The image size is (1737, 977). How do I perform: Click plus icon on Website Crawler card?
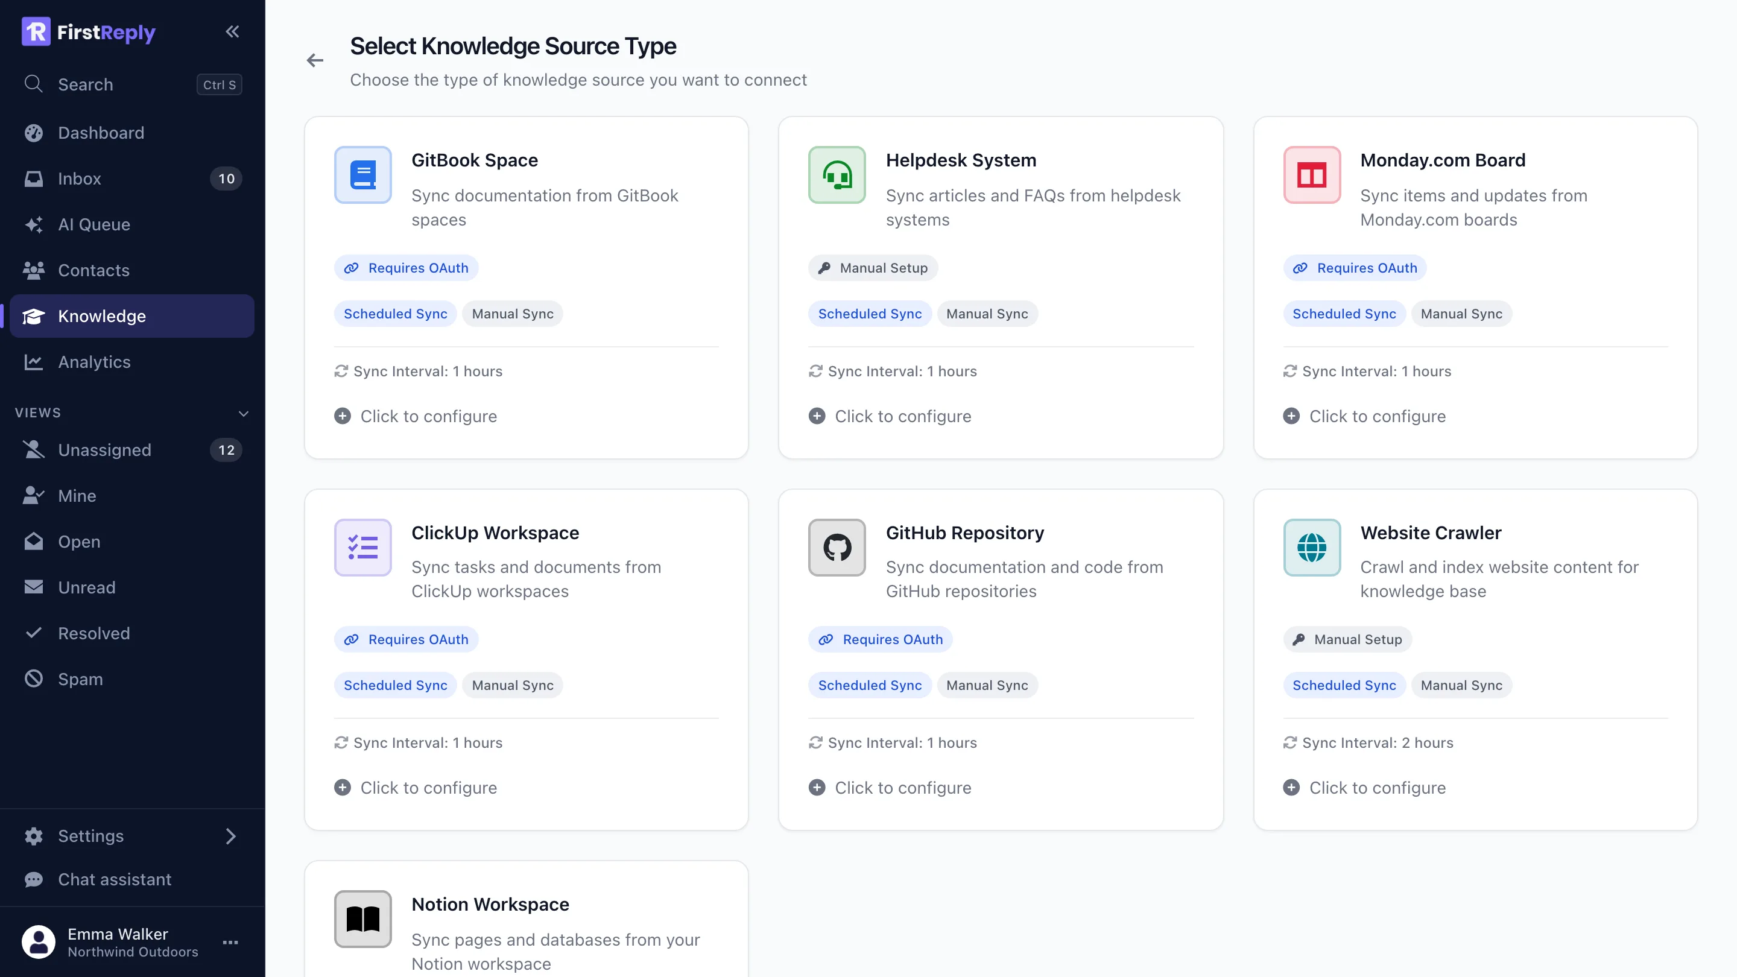click(x=1291, y=788)
